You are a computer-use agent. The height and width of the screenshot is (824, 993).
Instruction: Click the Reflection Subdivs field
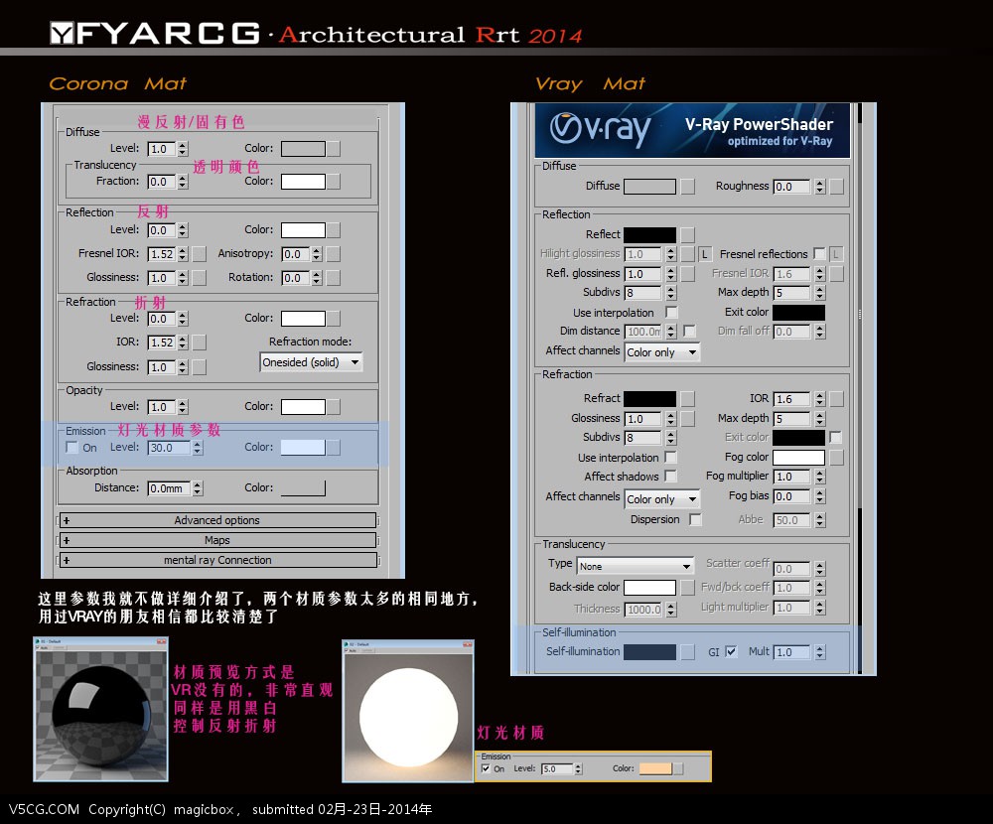pyautogui.click(x=642, y=293)
